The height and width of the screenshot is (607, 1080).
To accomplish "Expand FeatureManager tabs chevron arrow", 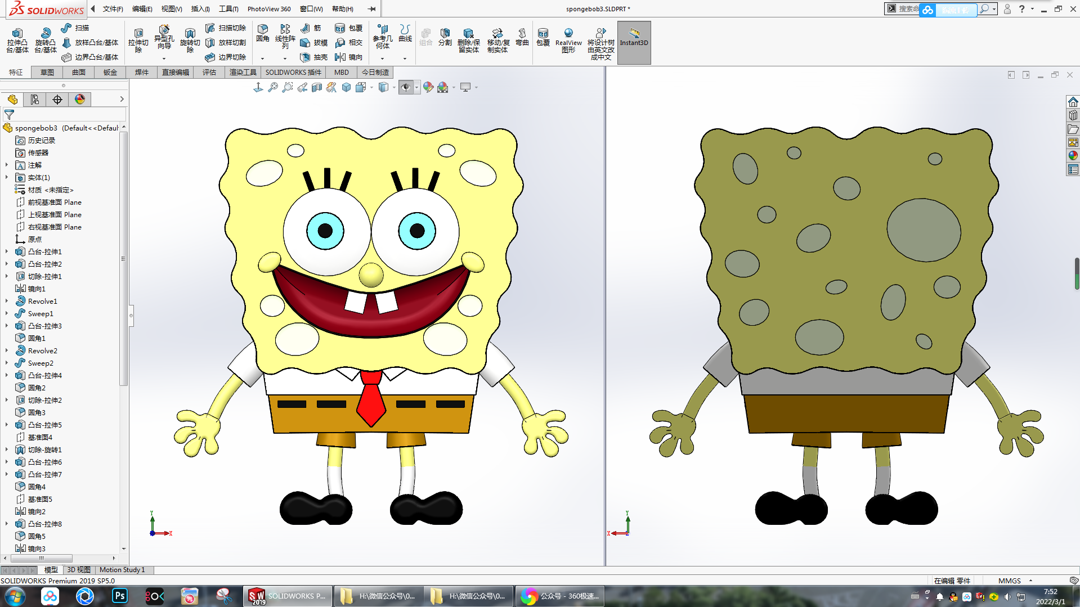I will [122, 100].
